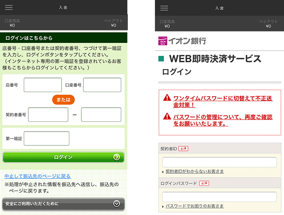Click the Aeon Bank logo icon
This screenshot has height=215, width=284.
click(x=163, y=41)
